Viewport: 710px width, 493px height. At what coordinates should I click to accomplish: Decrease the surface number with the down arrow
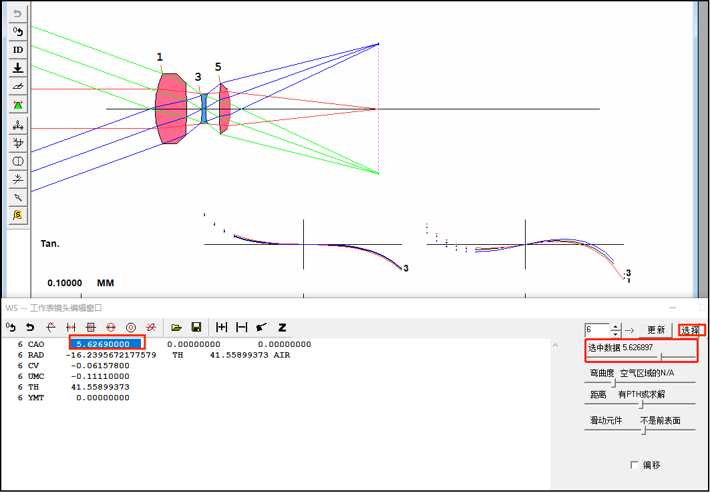(615, 334)
